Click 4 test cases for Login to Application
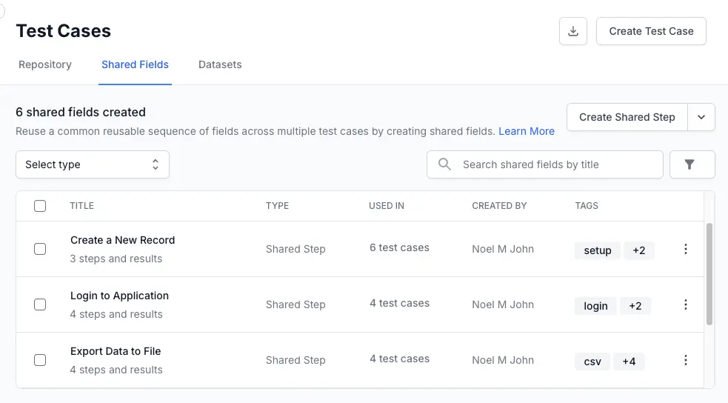Image resolution: width=728 pixels, height=403 pixels. [399, 303]
